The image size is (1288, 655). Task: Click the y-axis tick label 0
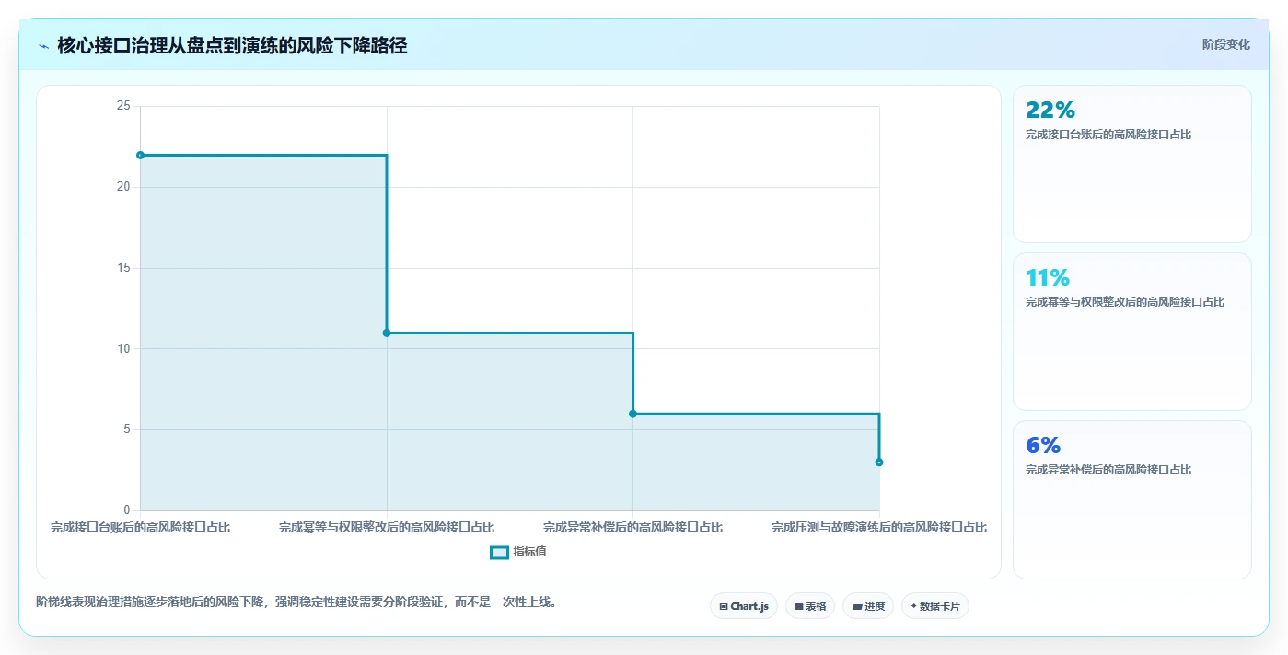pos(127,510)
